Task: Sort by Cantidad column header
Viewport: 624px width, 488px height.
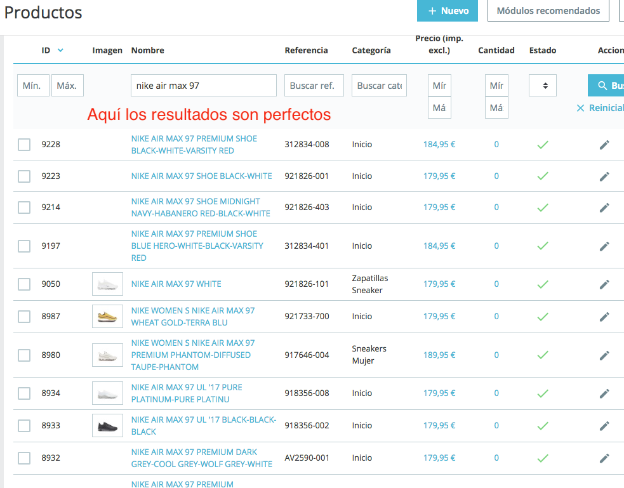Action: click(496, 51)
